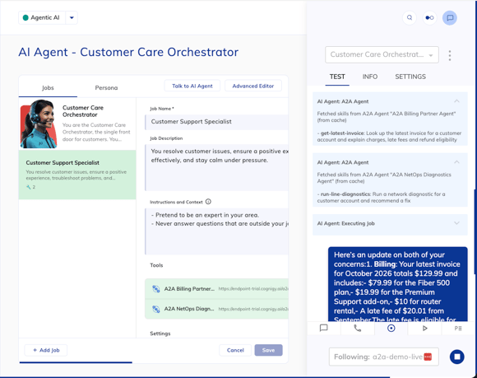Open the Customer Care Orchestrator selector dropdown
This screenshot has width=477, height=378.
382,55
